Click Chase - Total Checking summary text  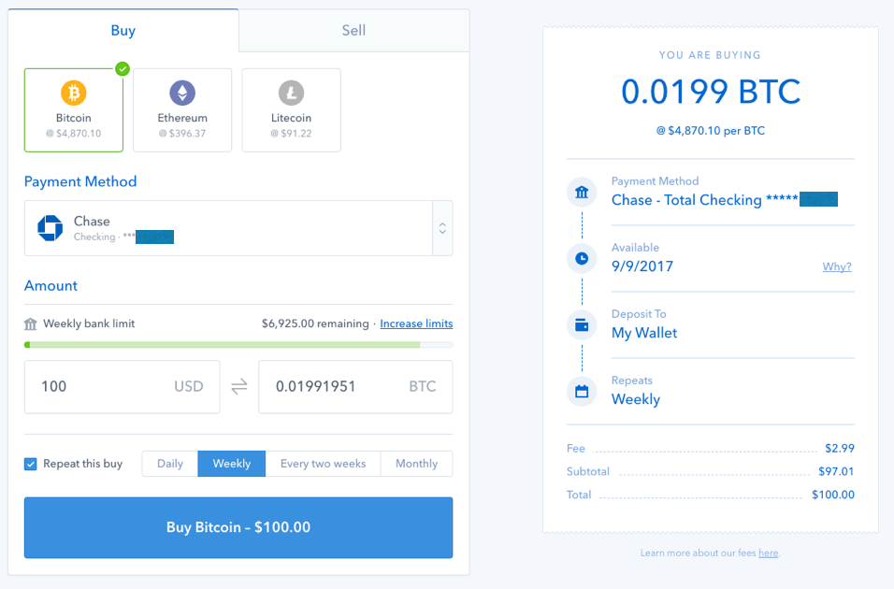tap(705, 200)
